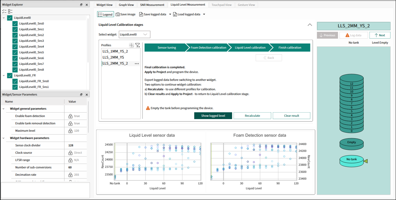Add a new profile with plus icon
The width and height of the screenshot is (396, 200).
131,45
